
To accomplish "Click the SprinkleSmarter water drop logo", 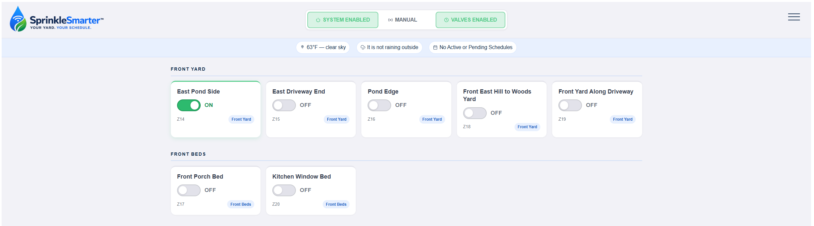I will (18, 19).
